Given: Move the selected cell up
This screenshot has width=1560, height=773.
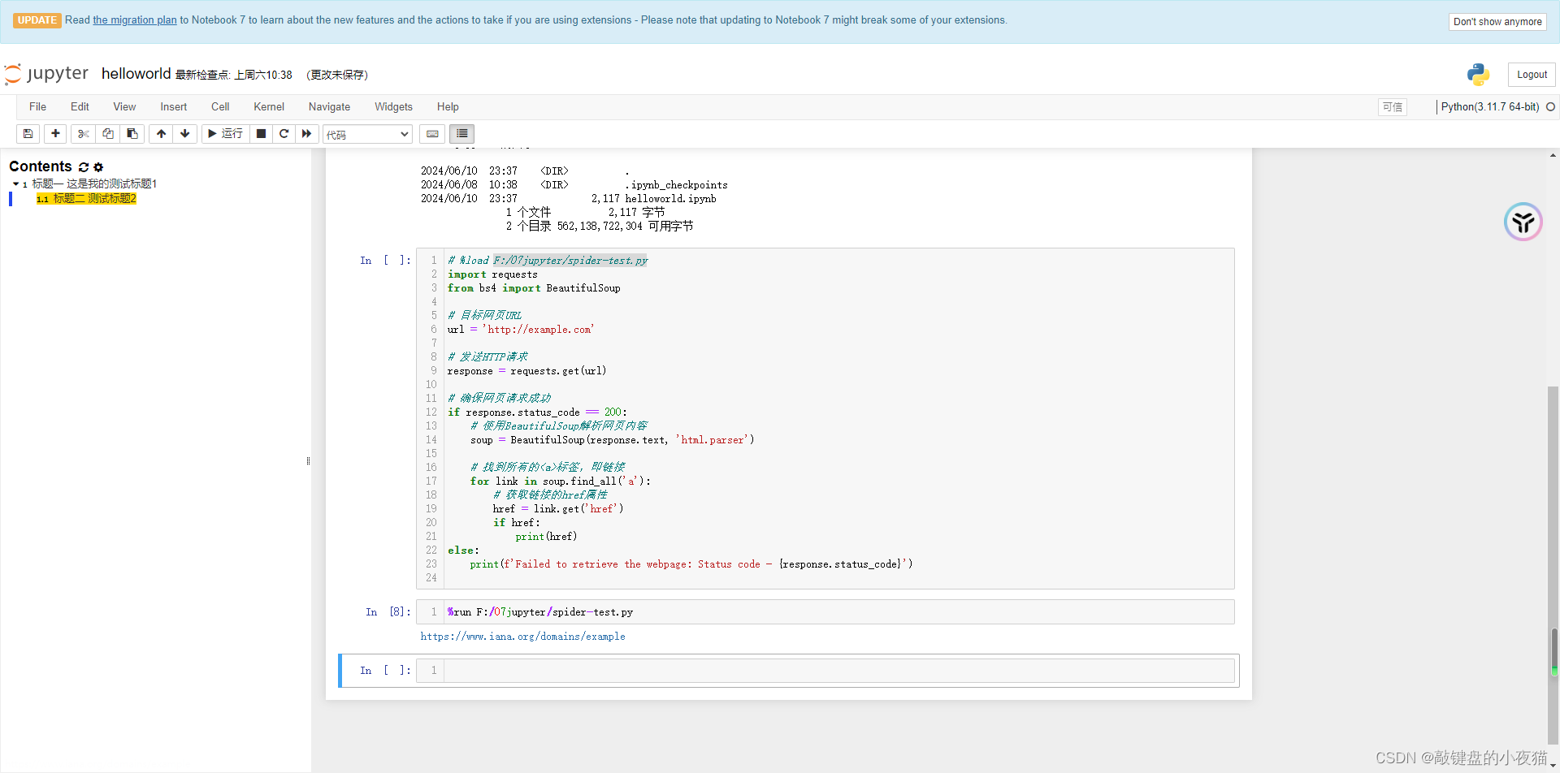Looking at the screenshot, I should tap(161, 134).
